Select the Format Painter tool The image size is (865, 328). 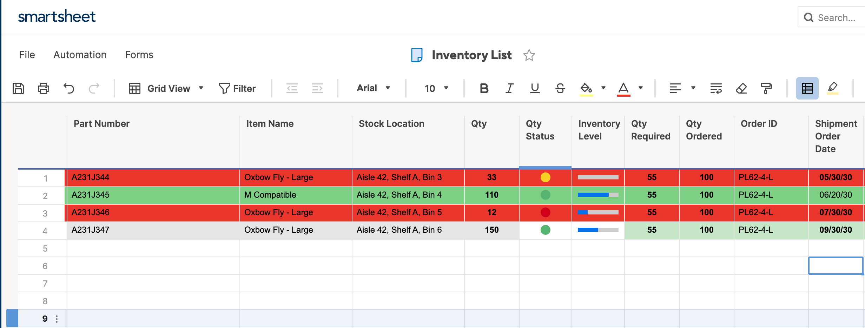[767, 88]
